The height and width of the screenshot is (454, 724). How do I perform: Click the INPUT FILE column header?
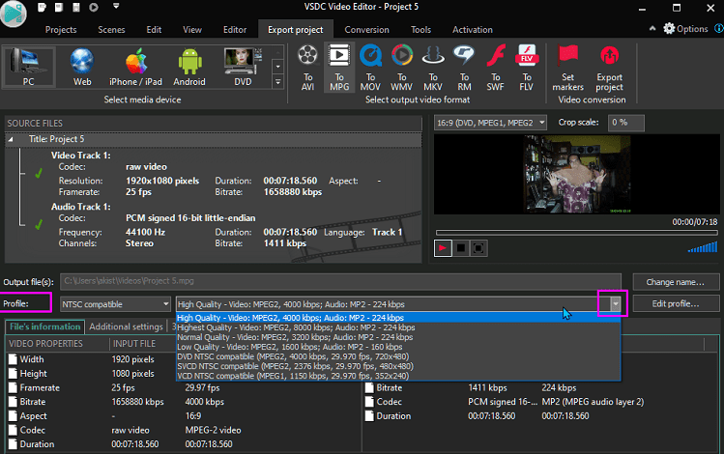[134, 344]
